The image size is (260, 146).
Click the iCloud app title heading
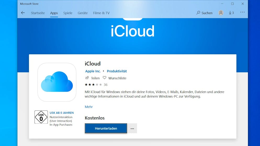tap(93, 64)
